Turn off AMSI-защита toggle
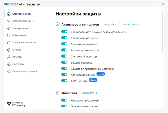This screenshot has width=168, height=113. (64, 81)
